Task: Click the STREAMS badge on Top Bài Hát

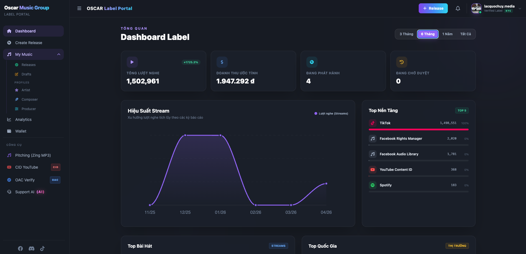Action: (278, 246)
